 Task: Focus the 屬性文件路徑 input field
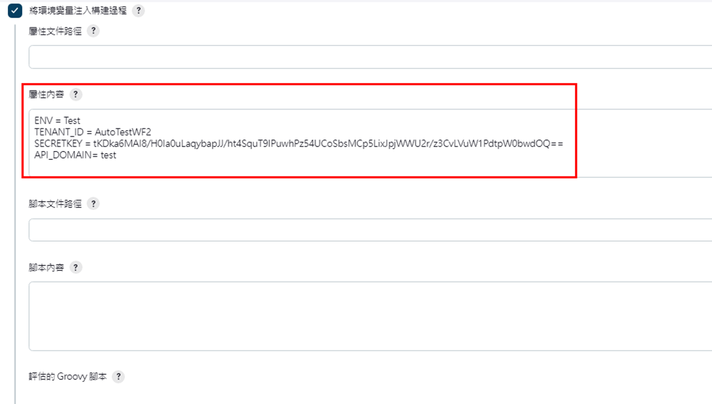pos(370,57)
